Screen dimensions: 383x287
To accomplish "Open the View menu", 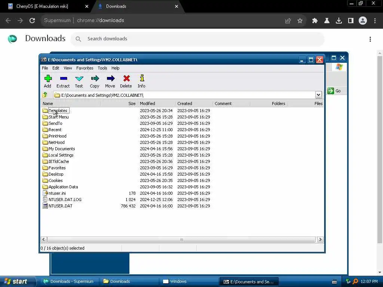I will click(x=68, y=68).
